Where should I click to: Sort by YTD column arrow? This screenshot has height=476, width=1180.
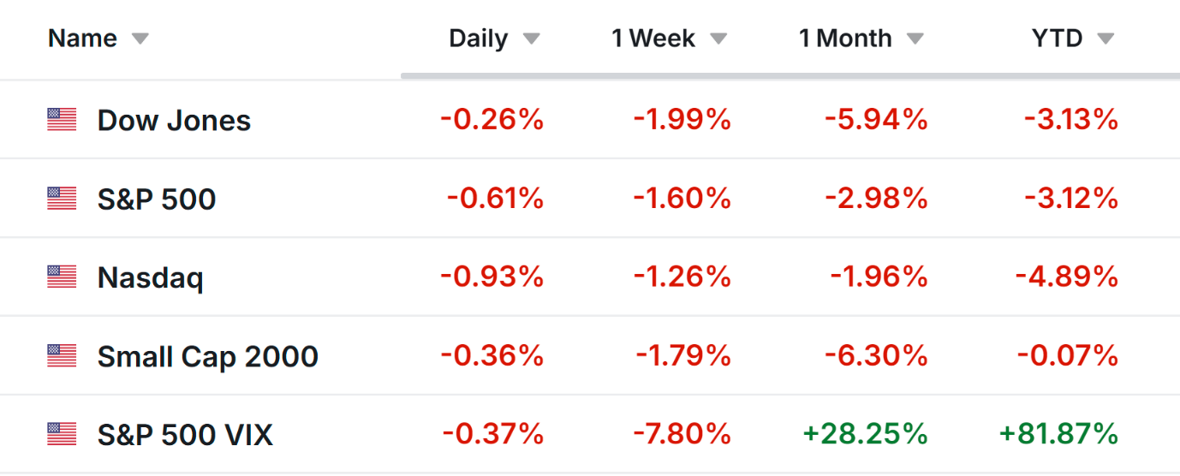click(1106, 39)
